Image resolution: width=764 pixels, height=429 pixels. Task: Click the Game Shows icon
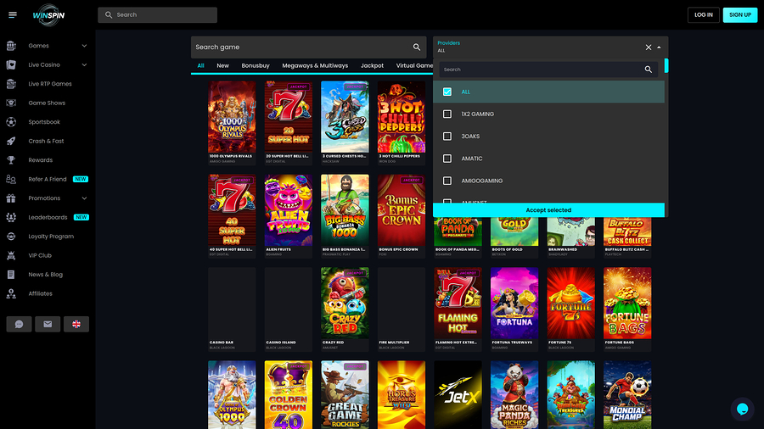11,103
